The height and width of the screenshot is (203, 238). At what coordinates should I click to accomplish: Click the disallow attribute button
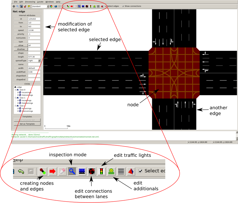(x=21, y=49)
